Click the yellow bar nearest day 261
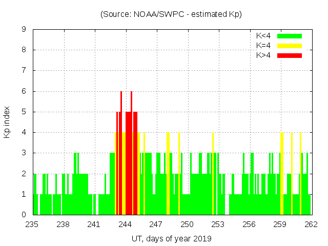The height and width of the screenshot is (246, 328). click(x=300, y=174)
